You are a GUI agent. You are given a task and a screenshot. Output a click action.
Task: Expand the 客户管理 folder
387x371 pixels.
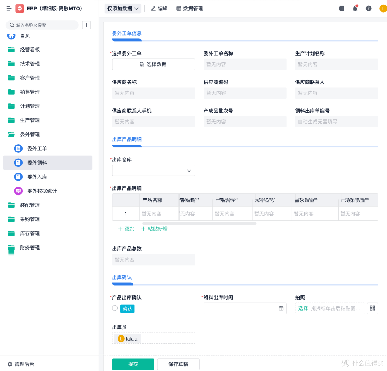tap(48, 78)
